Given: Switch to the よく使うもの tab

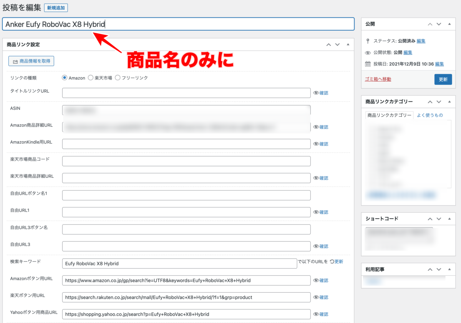Looking at the screenshot, I should tap(429, 115).
